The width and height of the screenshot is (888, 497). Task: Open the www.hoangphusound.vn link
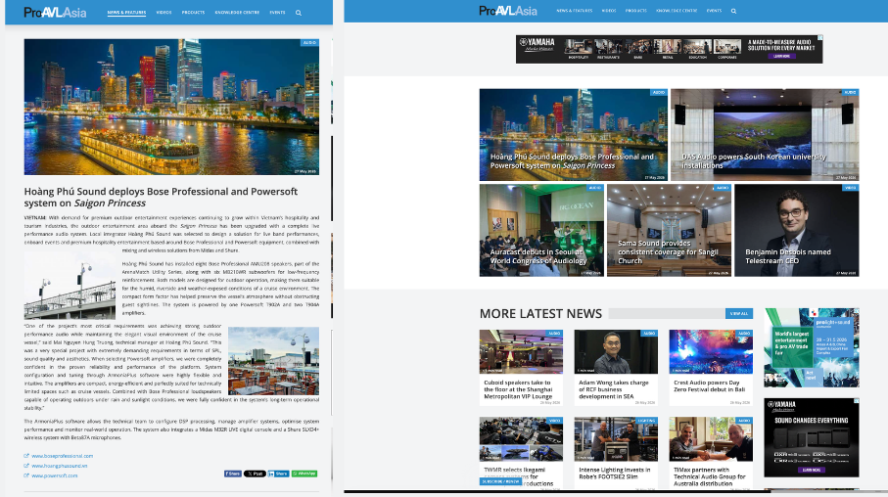tap(60, 466)
